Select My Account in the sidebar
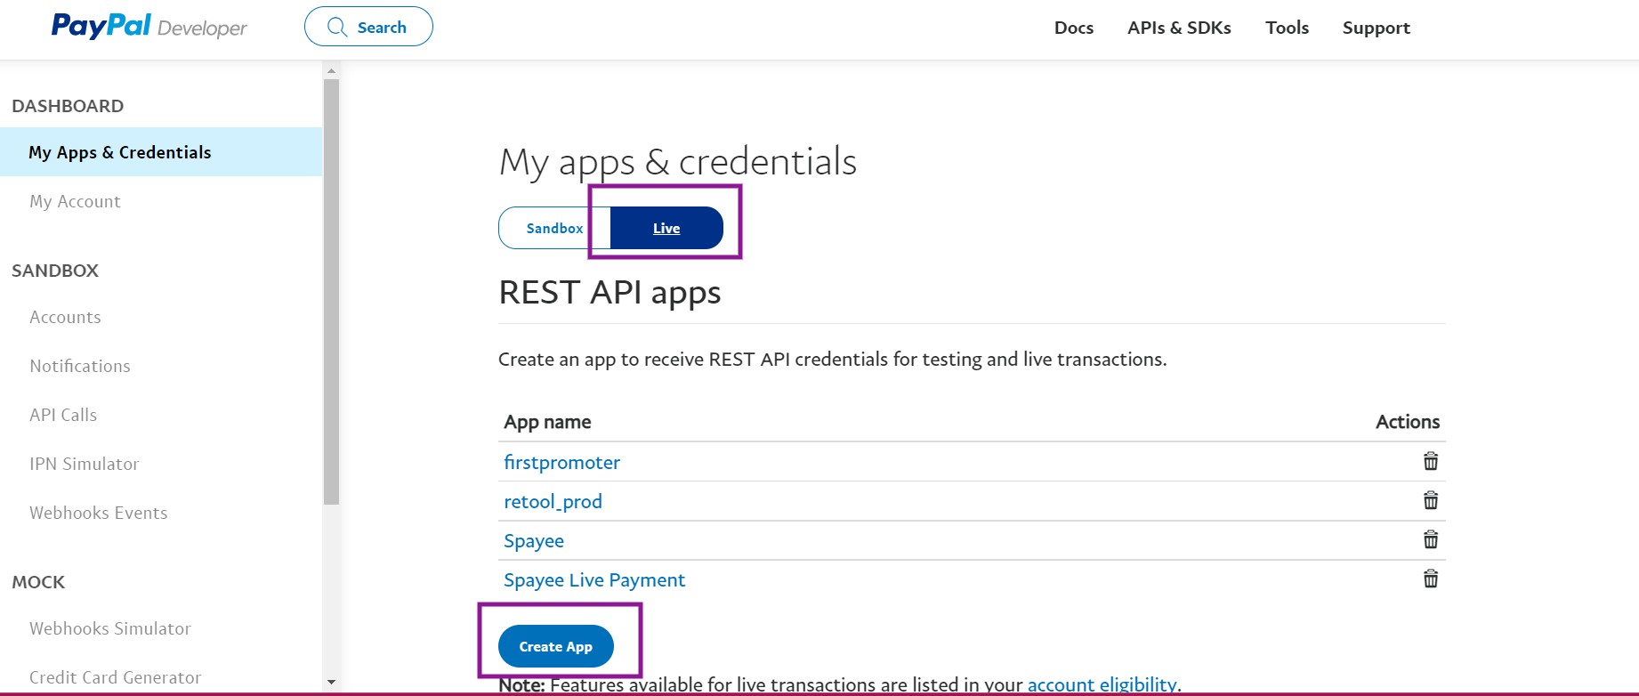 pyautogui.click(x=75, y=201)
